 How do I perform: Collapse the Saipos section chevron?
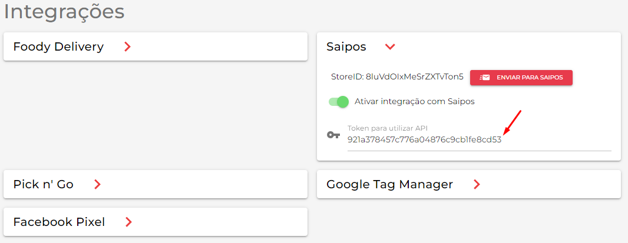click(390, 47)
